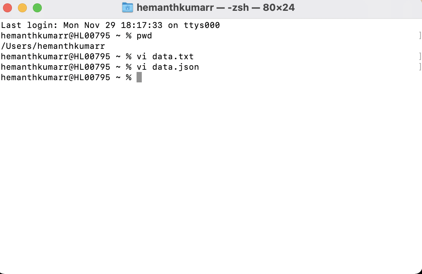
Task: Click the yellow minimize button
Action: point(22,7)
